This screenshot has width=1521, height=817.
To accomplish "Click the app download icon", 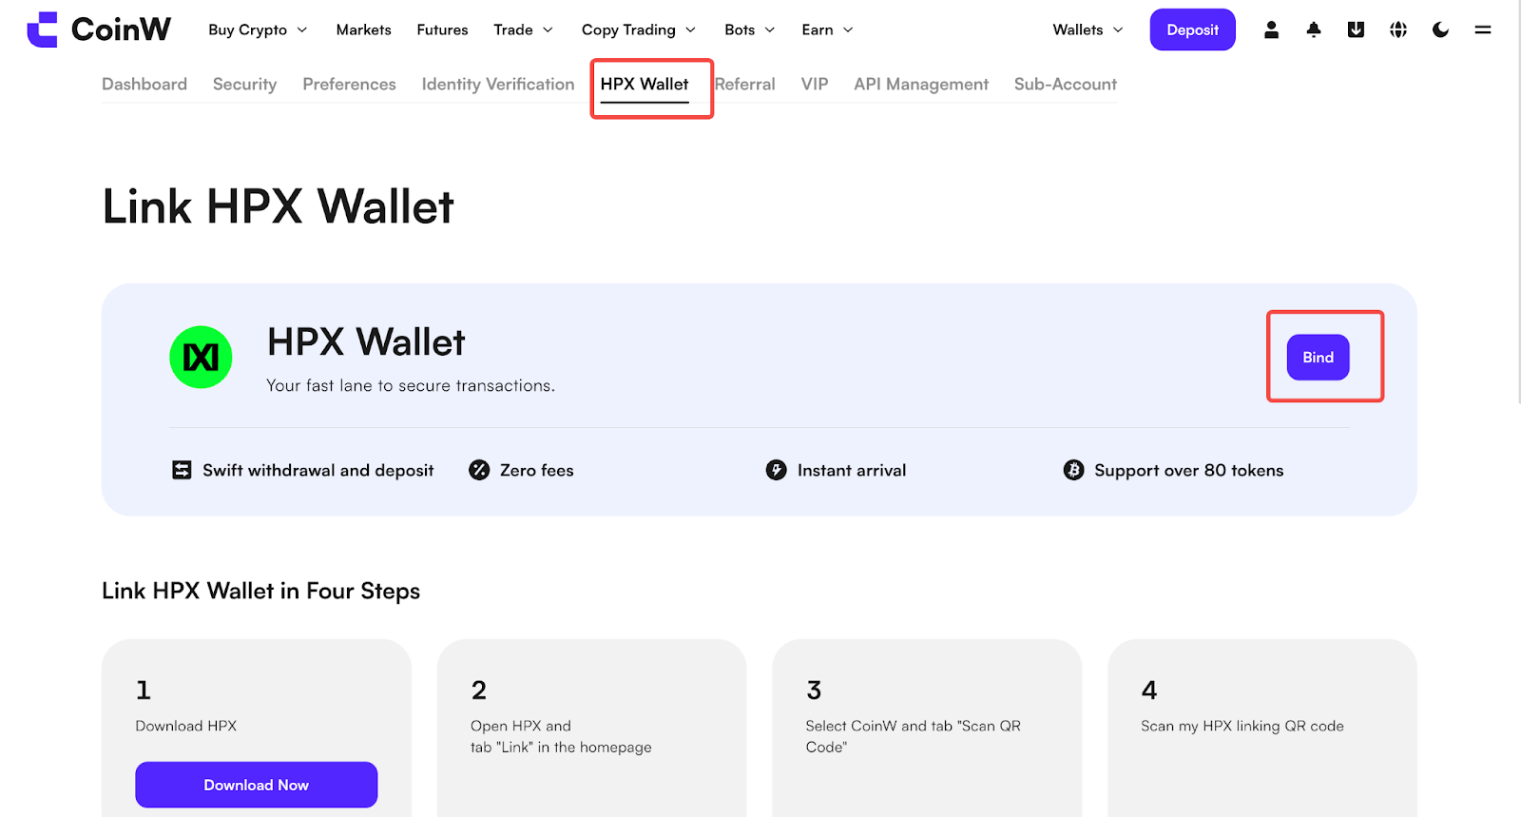I will coord(1356,29).
